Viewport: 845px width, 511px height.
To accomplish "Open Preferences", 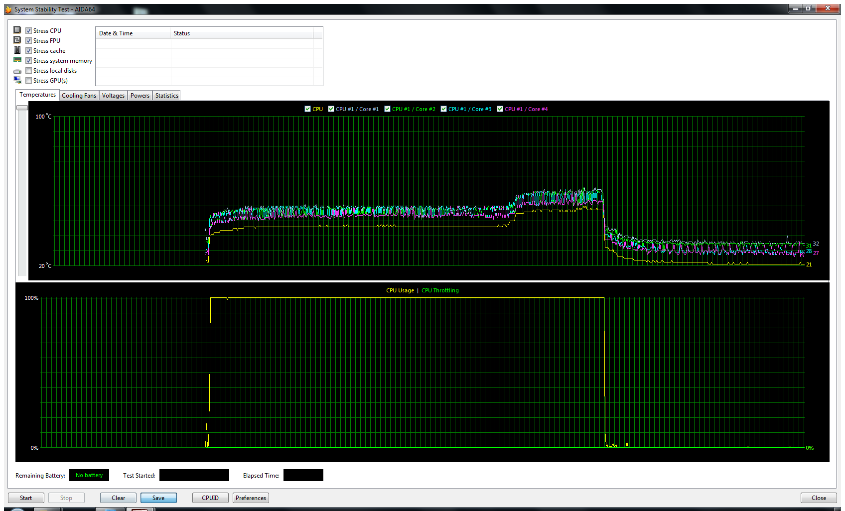I will coord(251,498).
